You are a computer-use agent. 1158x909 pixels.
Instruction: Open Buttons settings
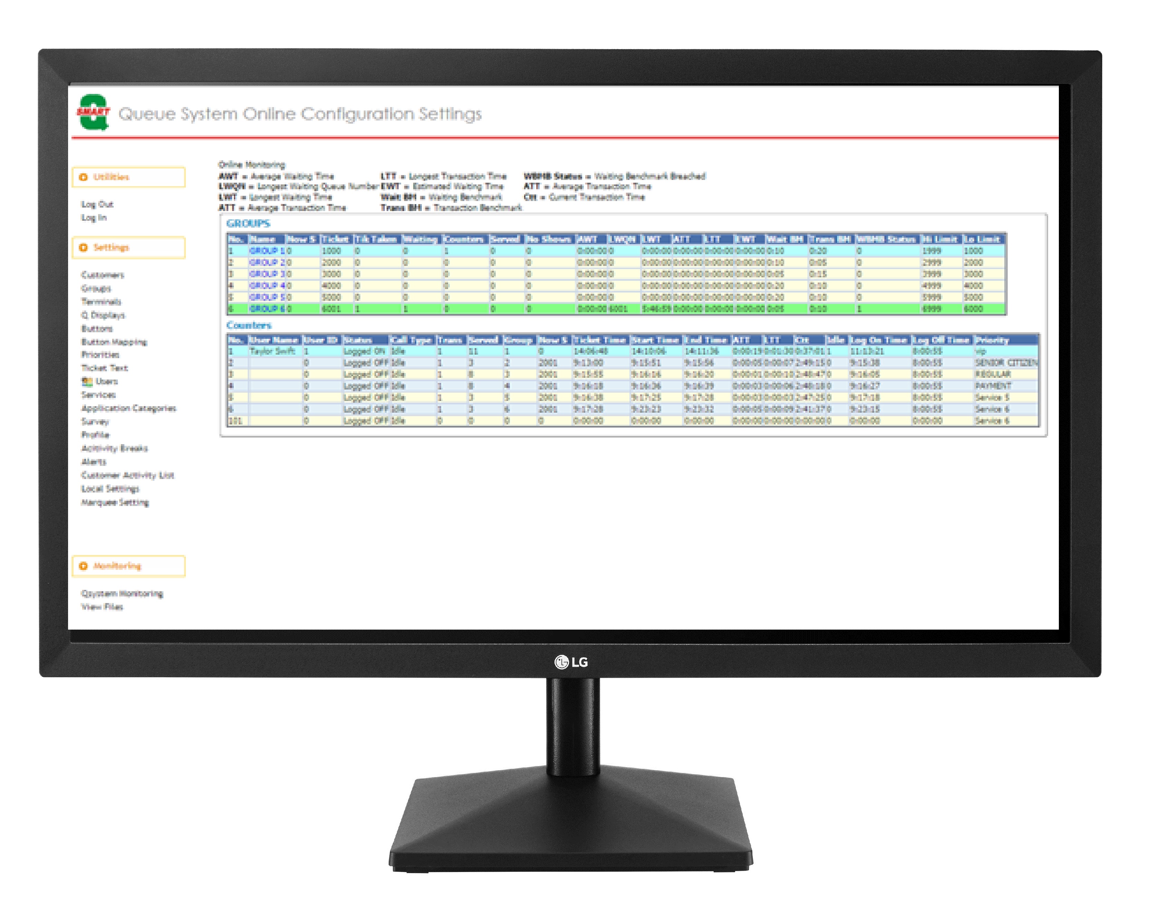[97, 328]
